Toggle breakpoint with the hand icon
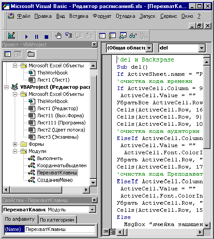The height and width of the screenshot is (239, 214). (59, 36)
